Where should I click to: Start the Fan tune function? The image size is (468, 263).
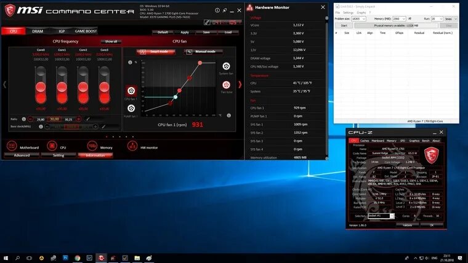[226, 85]
